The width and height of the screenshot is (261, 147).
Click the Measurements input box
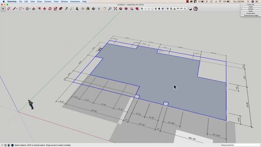[246, 145]
